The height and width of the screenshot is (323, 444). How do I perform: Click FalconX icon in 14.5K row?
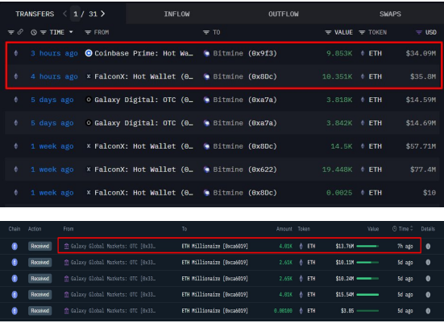tap(89, 146)
